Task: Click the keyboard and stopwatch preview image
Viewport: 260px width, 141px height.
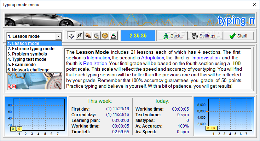Action: tap(35, 81)
